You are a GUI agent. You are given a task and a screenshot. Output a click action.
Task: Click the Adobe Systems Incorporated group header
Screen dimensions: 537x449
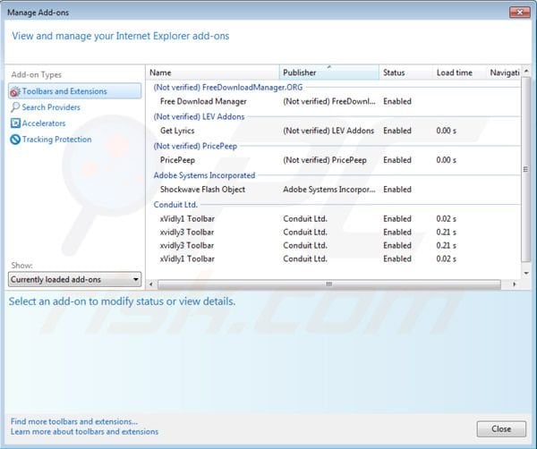click(204, 175)
